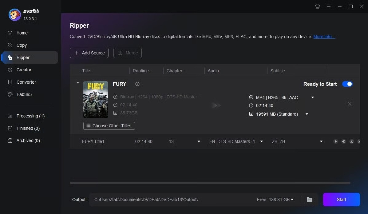
Task: Open the hamburger main menu
Action: (329, 6)
